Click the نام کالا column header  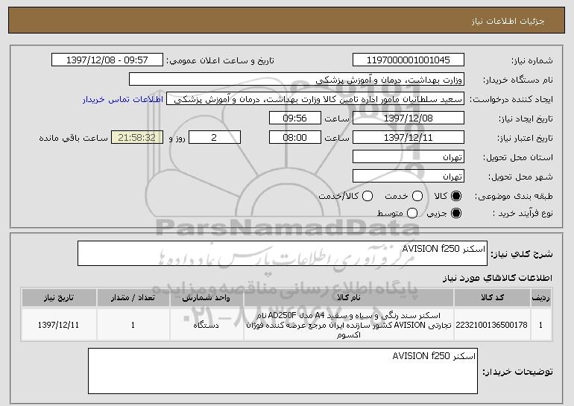pyautogui.click(x=349, y=298)
